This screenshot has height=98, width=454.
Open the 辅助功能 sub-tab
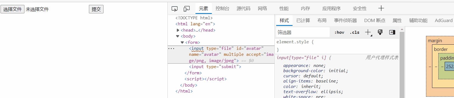[x=418, y=20]
